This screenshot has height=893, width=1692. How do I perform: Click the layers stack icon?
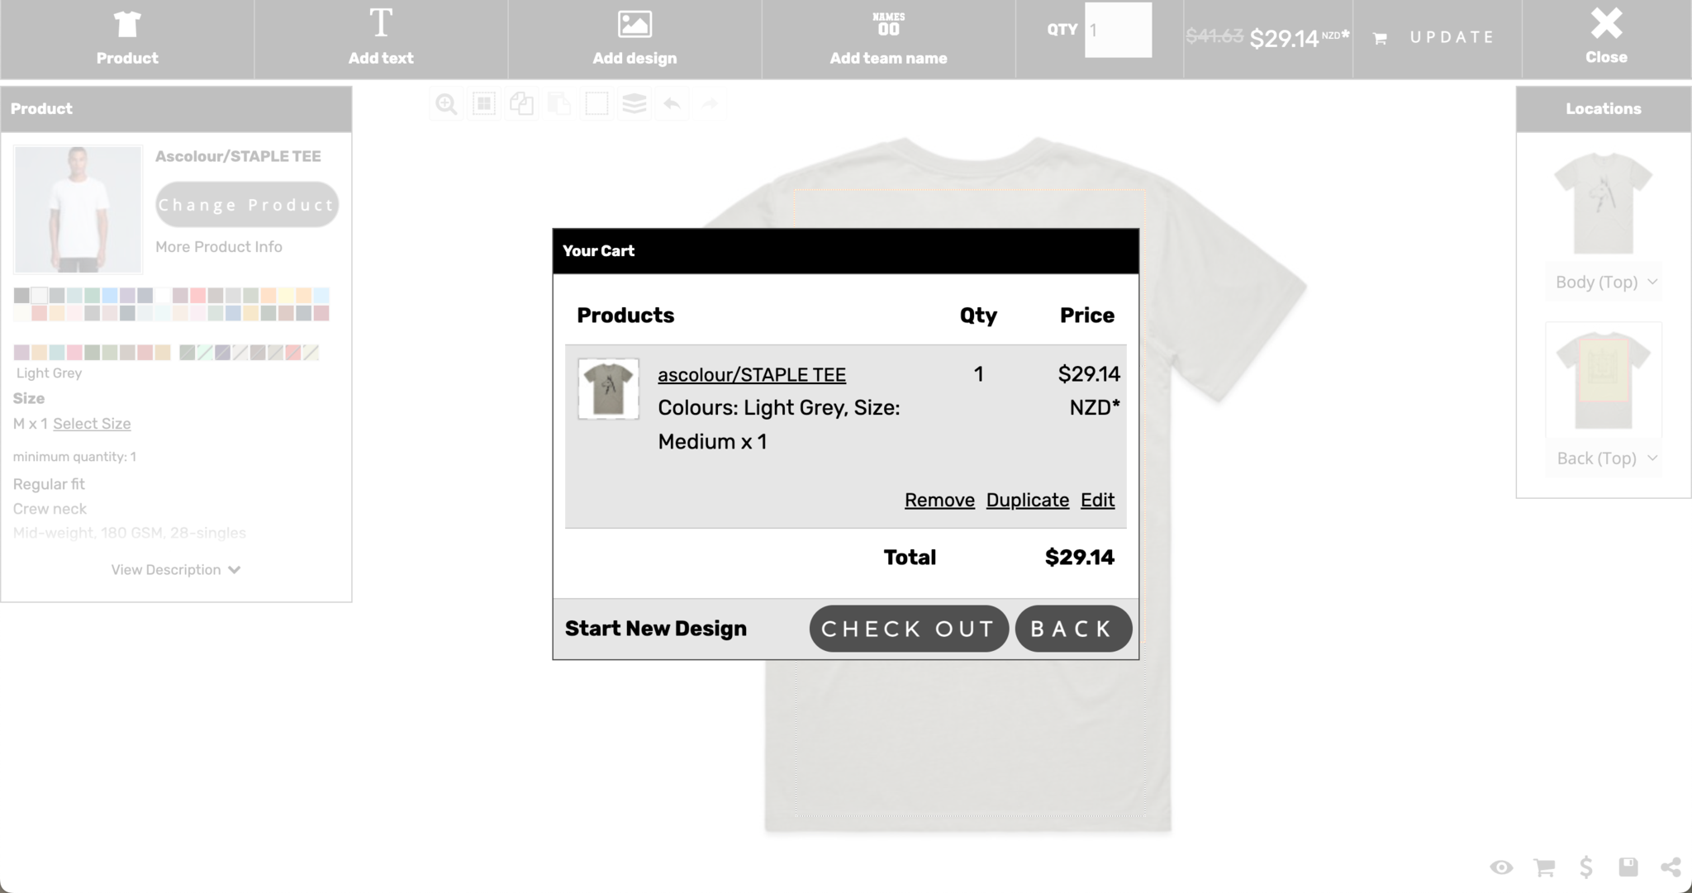pyautogui.click(x=634, y=104)
